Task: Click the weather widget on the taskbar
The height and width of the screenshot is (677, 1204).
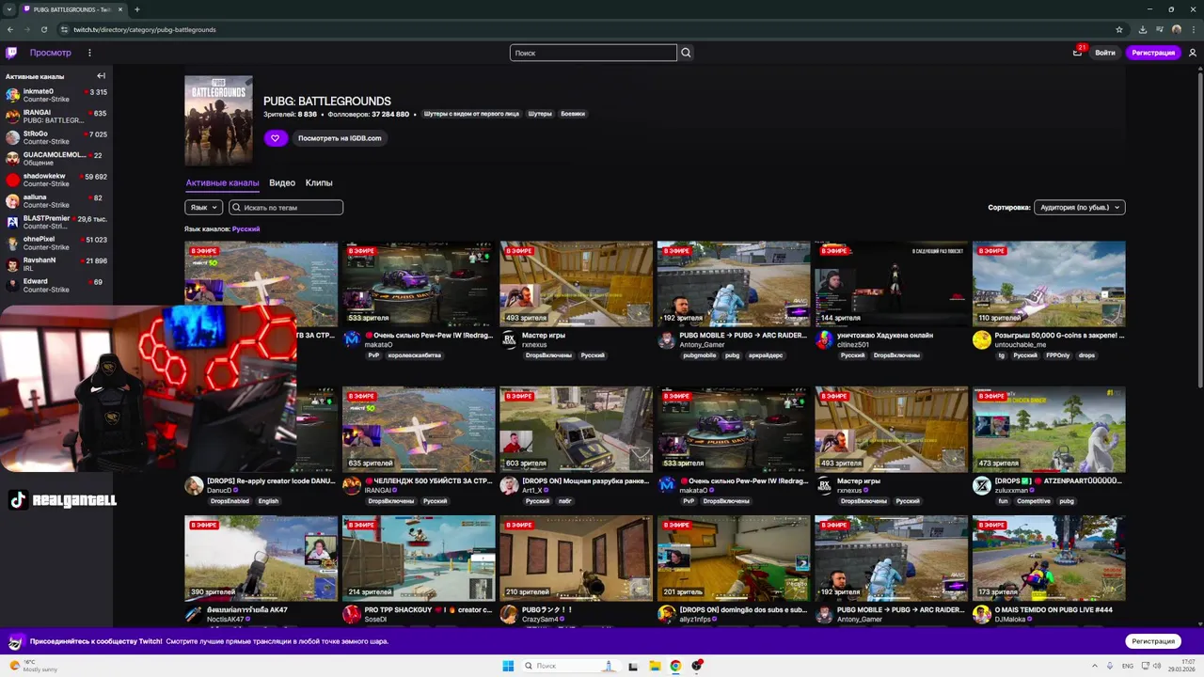Action: point(34,666)
